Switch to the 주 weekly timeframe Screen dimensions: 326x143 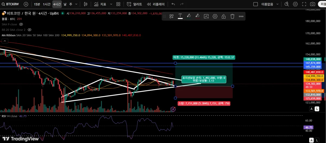(70, 4)
